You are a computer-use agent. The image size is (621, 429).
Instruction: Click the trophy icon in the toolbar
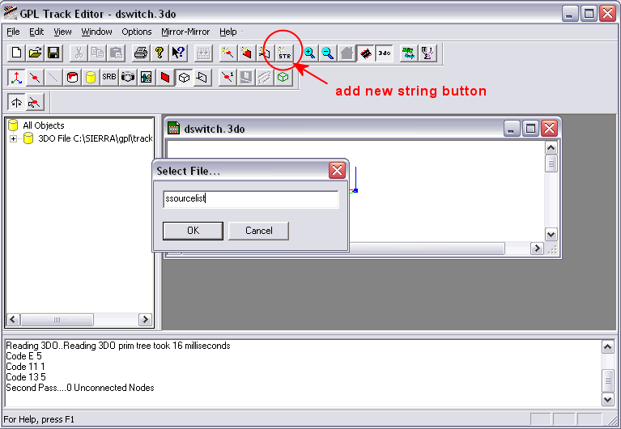coord(427,53)
